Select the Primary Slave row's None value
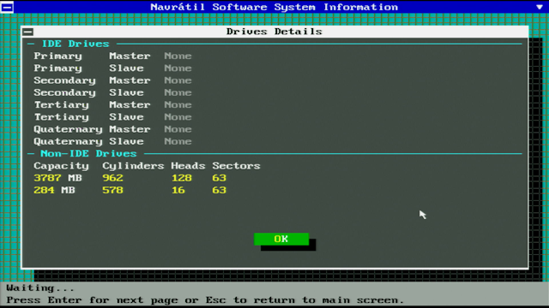Screen dimensions: 549x308 (178, 68)
